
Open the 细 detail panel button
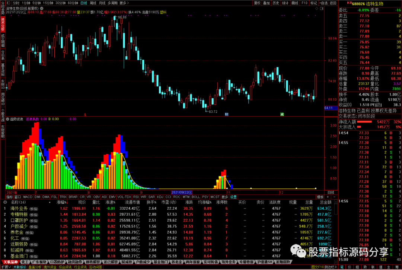357,267
